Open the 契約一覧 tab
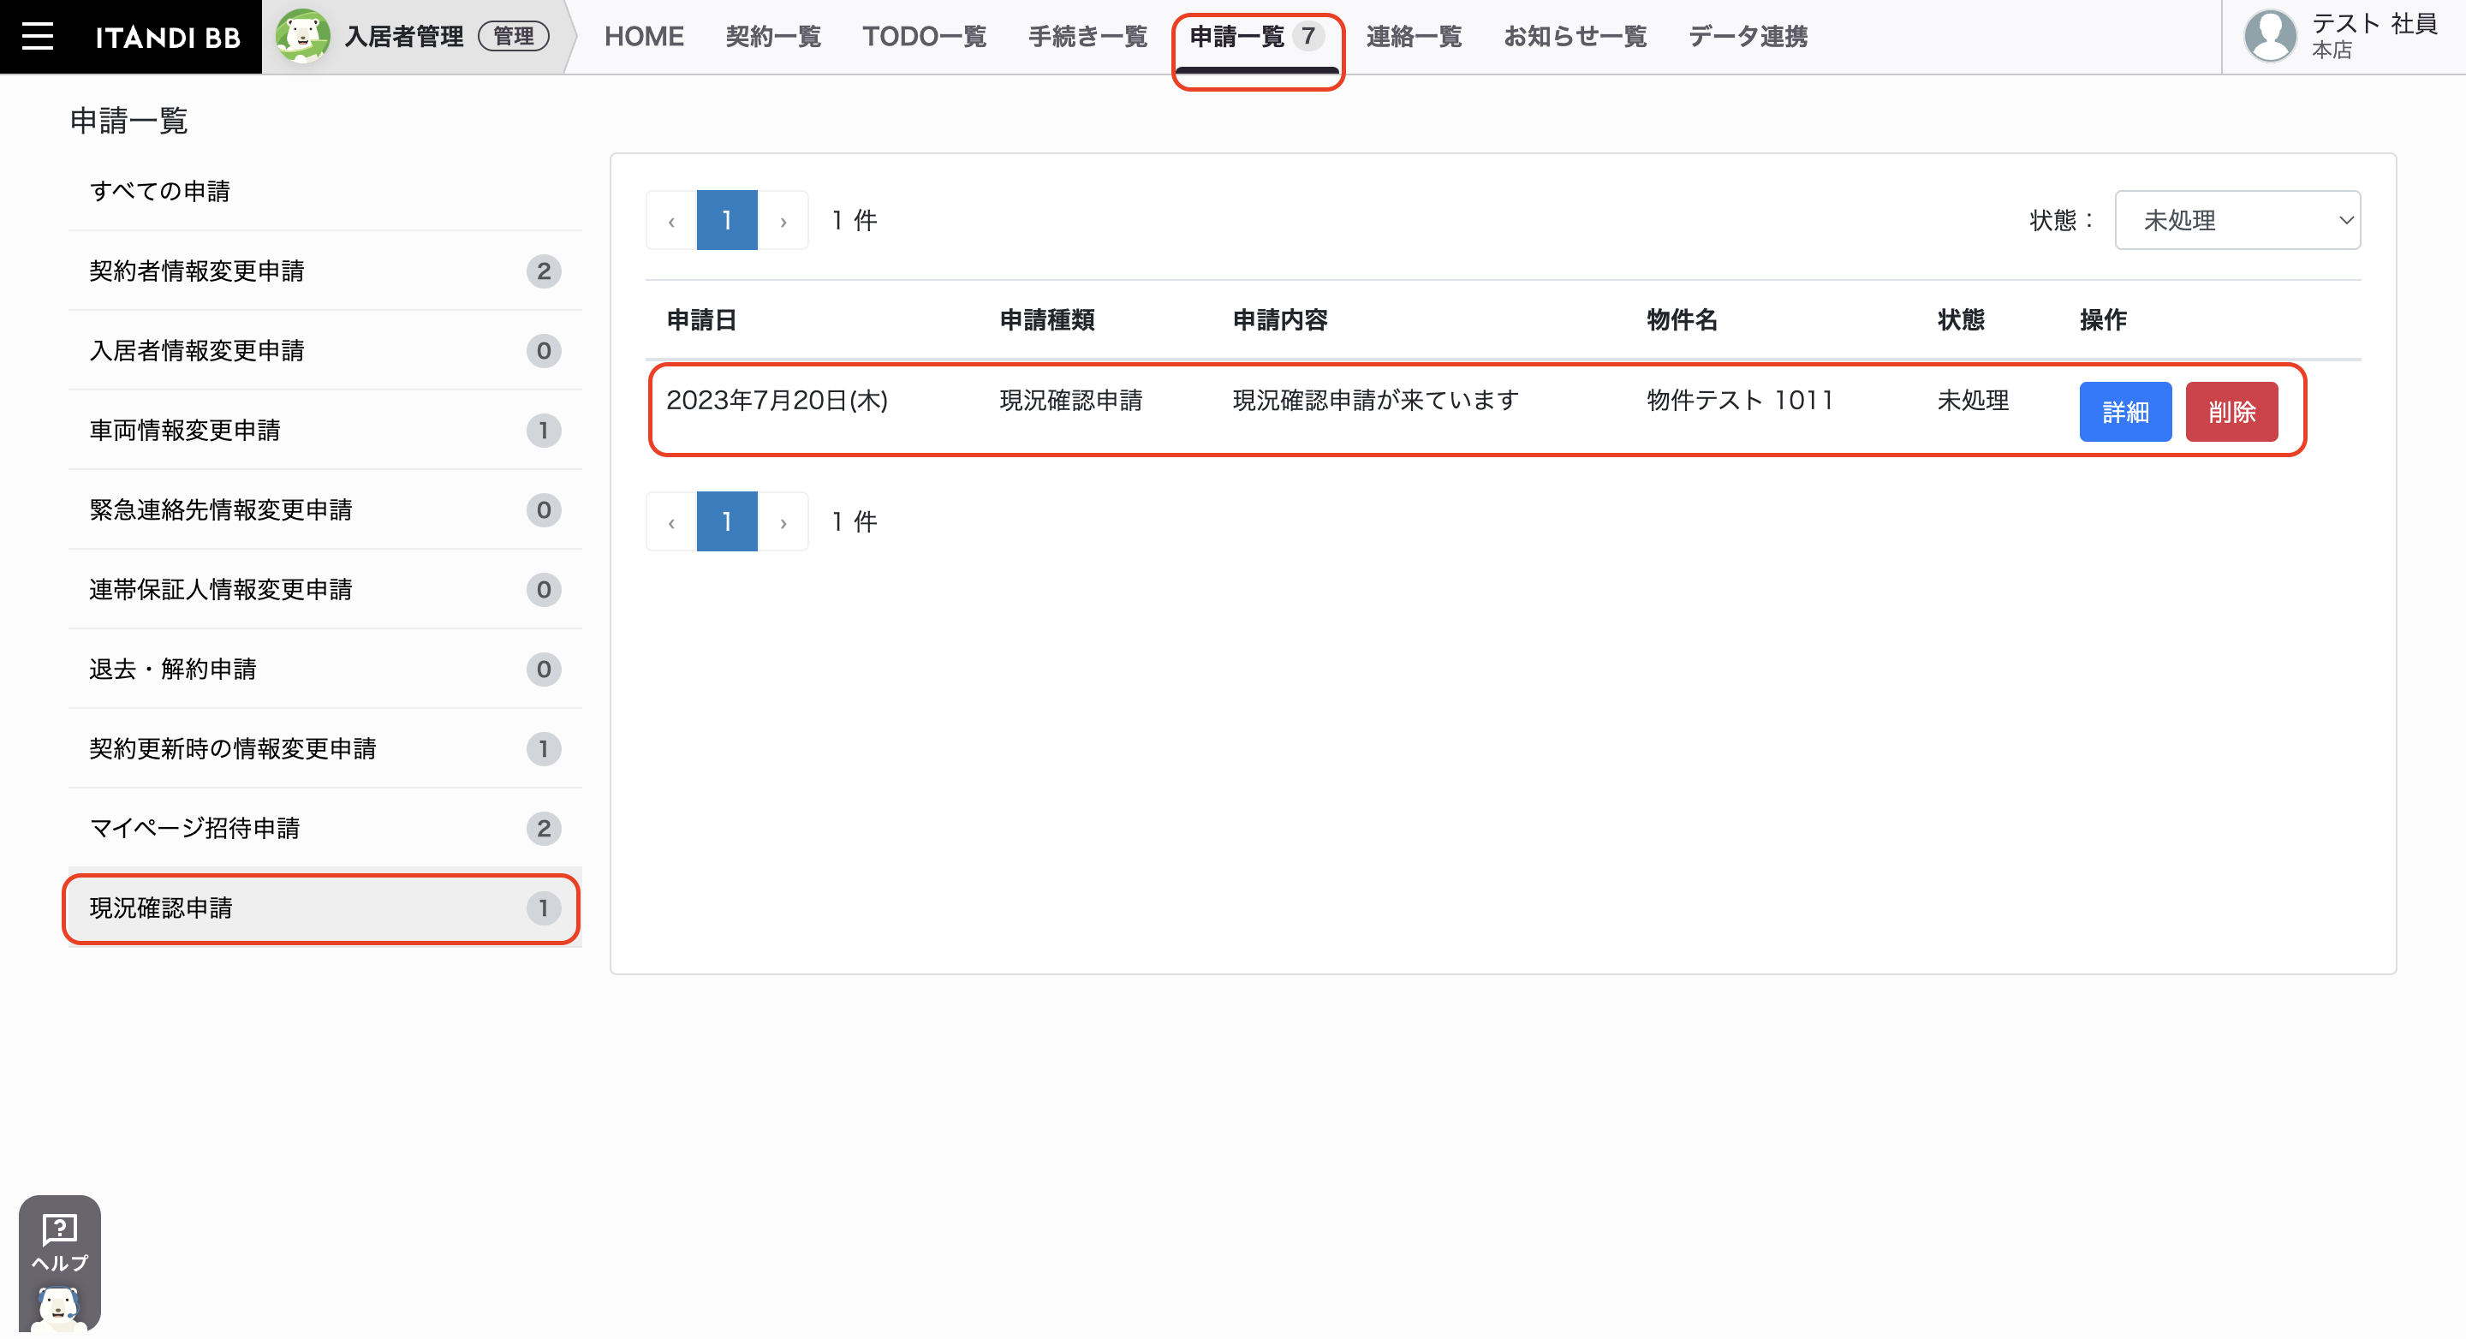 point(772,36)
